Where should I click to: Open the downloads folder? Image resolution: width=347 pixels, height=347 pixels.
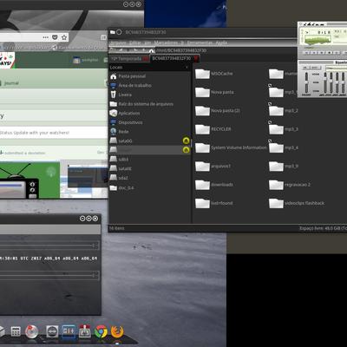(x=214, y=185)
